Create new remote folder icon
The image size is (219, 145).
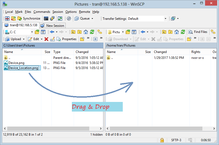click(x=189, y=39)
